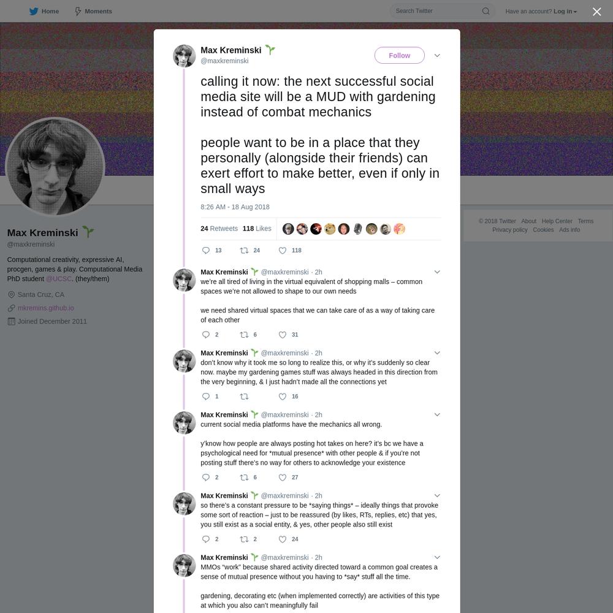Viewport: 613px width, 613px height.
Task: Like the shopping malls reply tweet
Action: [282, 335]
